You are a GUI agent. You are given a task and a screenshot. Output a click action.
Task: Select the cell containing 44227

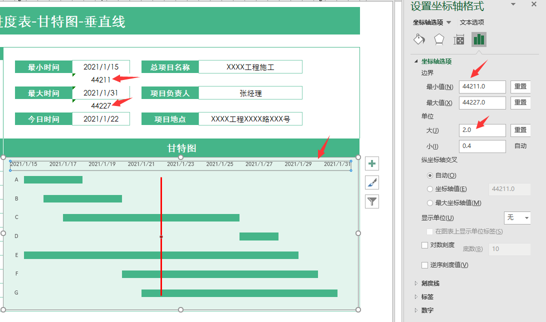coord(101,105)
